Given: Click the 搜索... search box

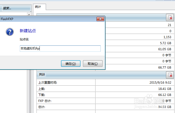Looking at the screenshot, I should click(x=16, y=8).
